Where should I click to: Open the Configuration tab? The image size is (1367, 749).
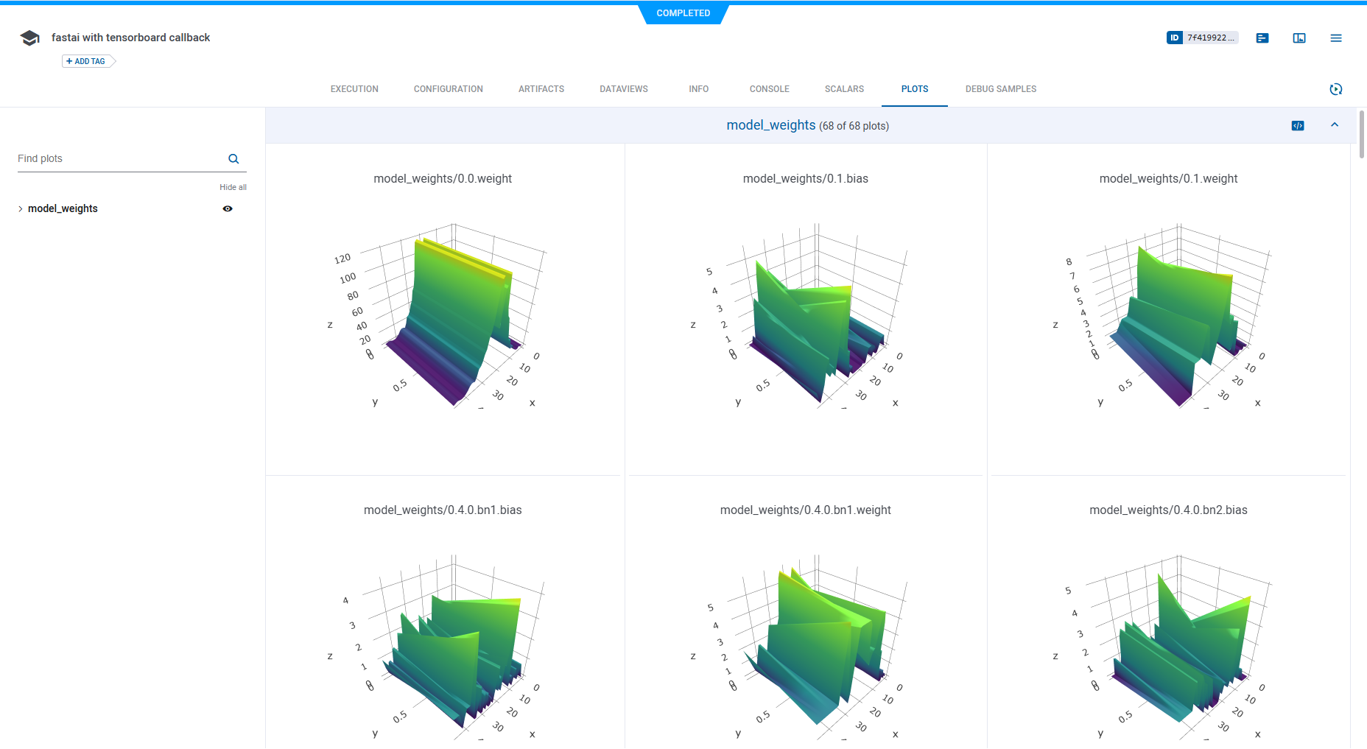pyautogui.click(x=448, y=89)
